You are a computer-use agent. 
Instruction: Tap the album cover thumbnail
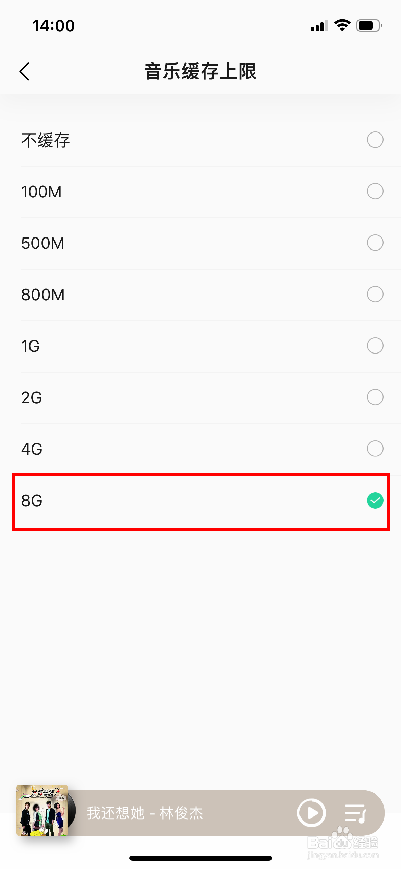pos(42,810)
